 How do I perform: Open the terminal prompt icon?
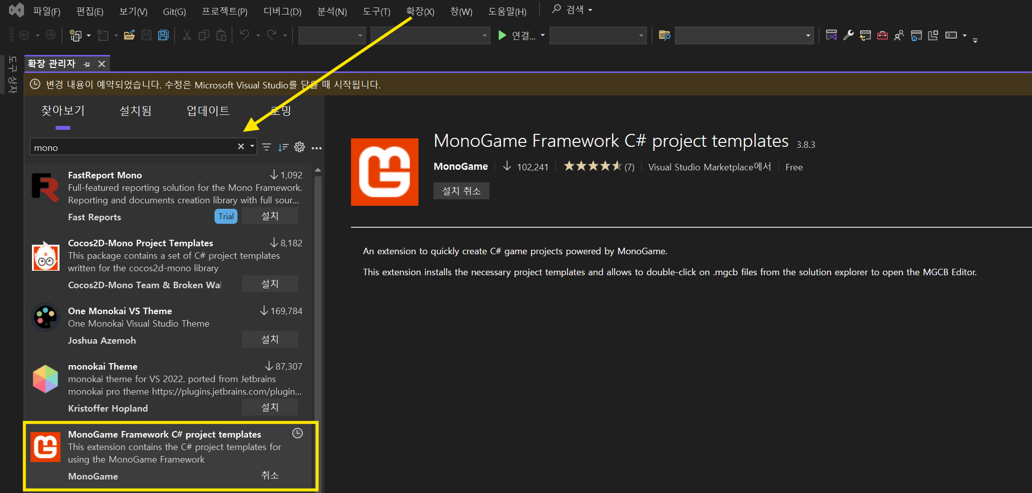(951, 35)
